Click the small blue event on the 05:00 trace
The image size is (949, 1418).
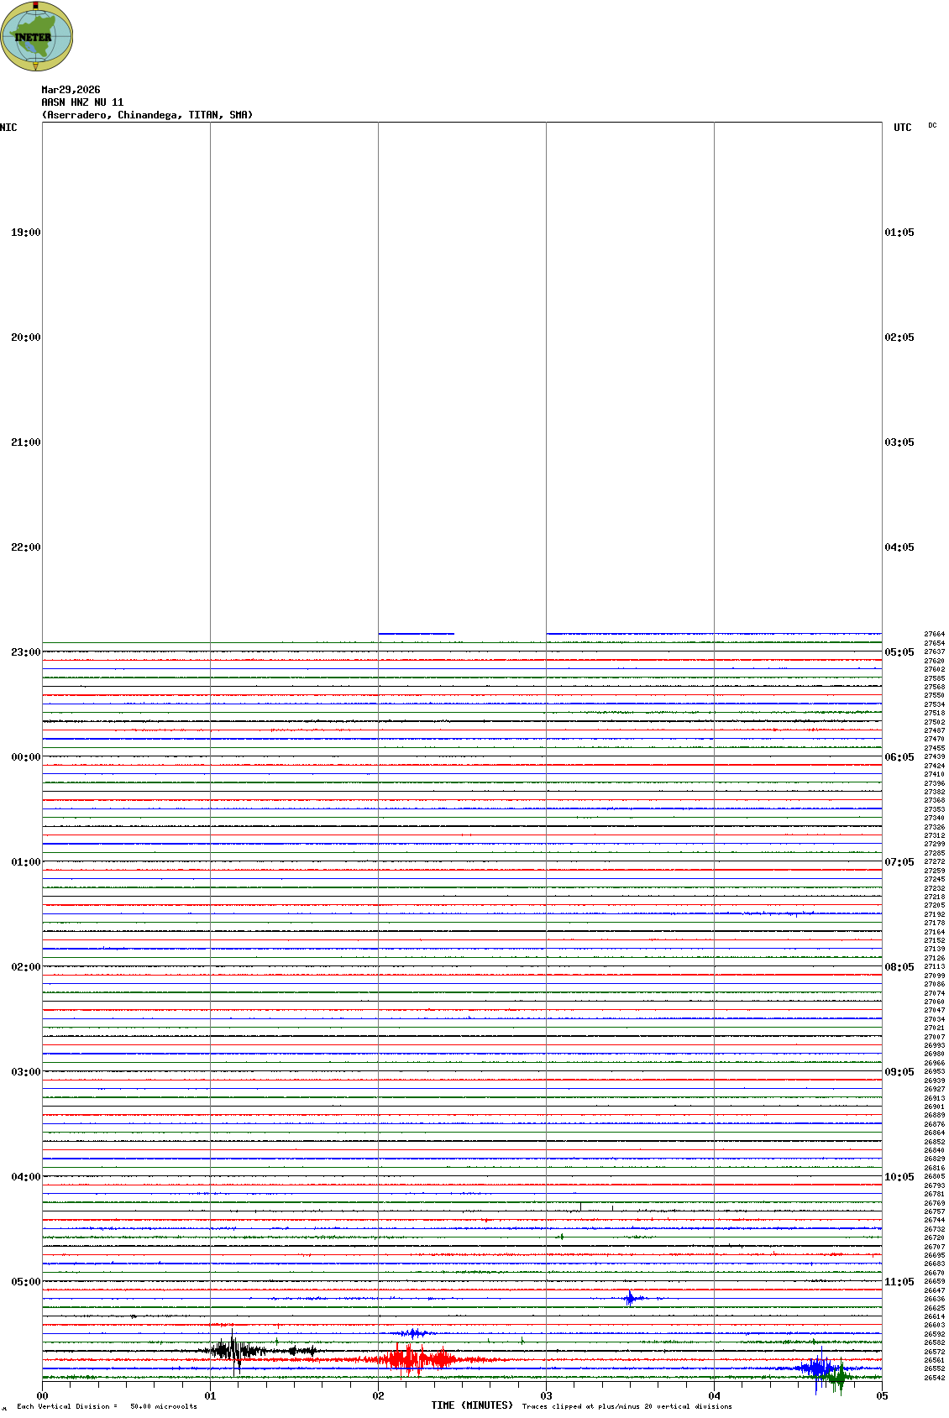coord(630,1299)
